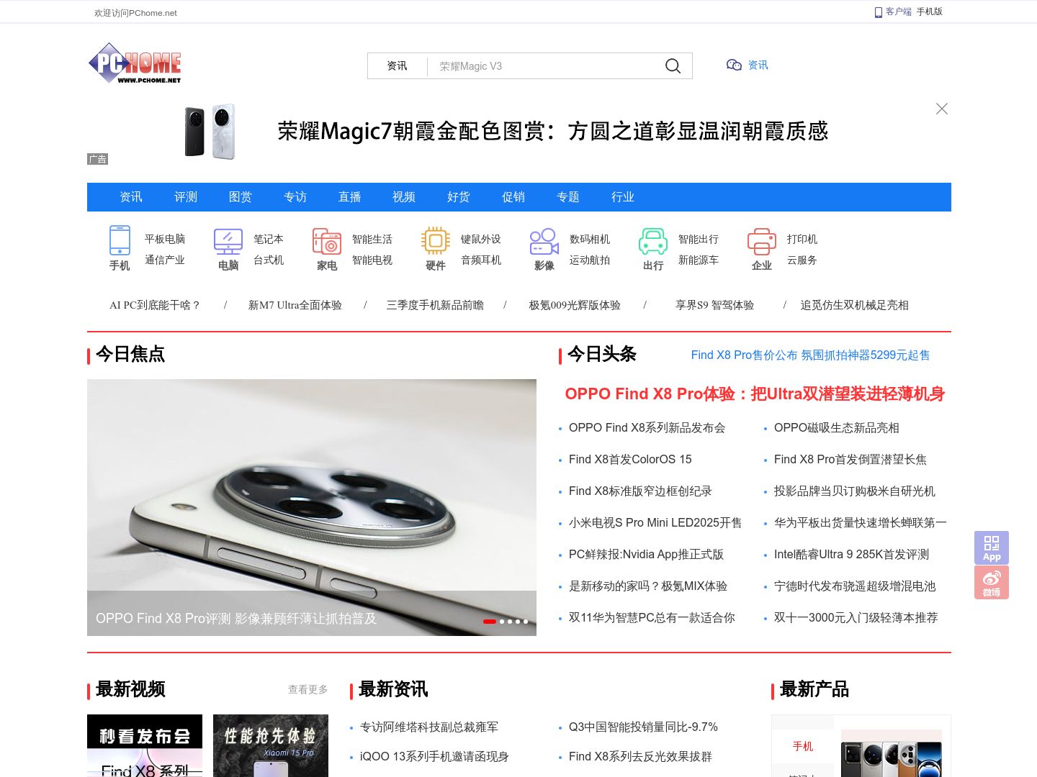Viewport: 1037px width, 777px height.
Task: Open the 数码相机 link
Action: pyautogui.click(x=590, y=239)
